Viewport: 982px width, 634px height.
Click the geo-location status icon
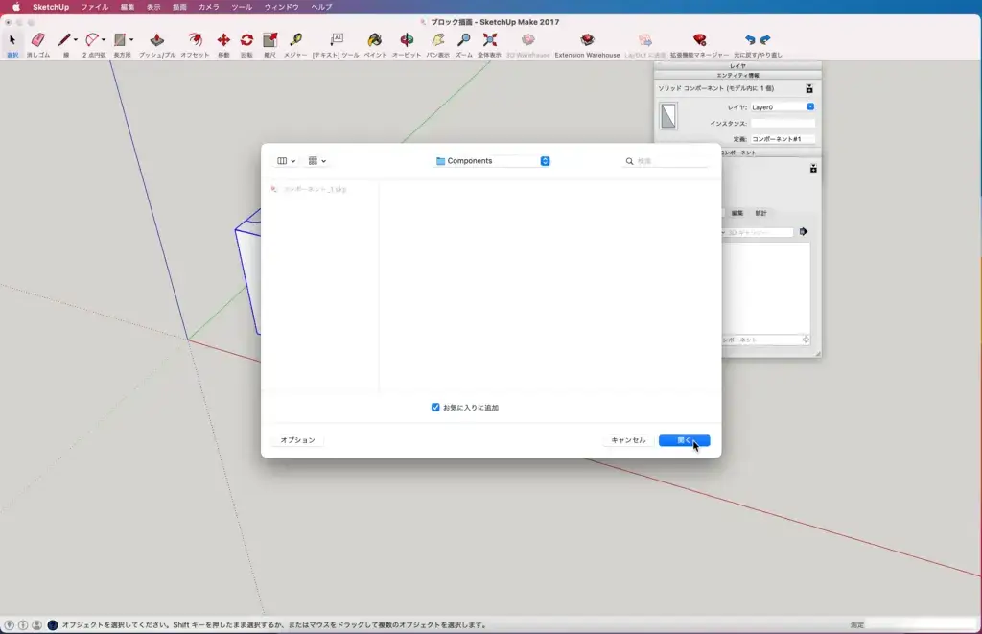[9, 624]
